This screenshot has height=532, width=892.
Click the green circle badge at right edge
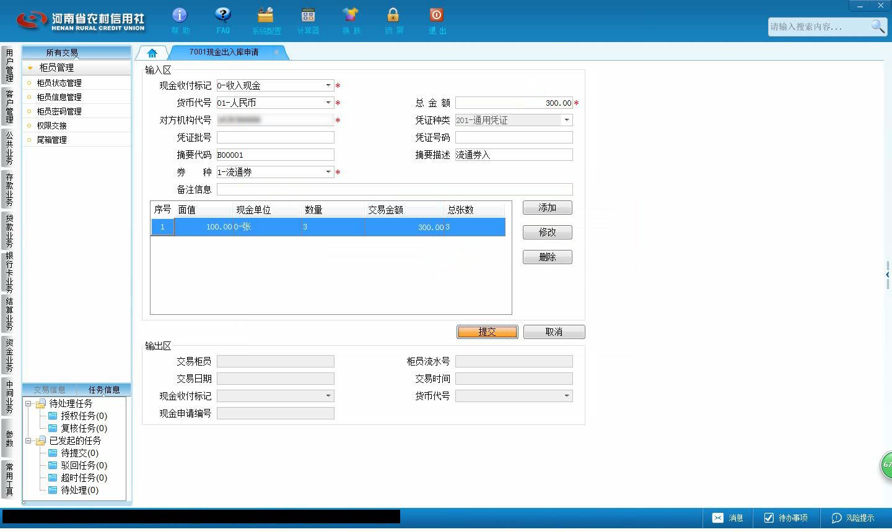[x=886, y=465]
